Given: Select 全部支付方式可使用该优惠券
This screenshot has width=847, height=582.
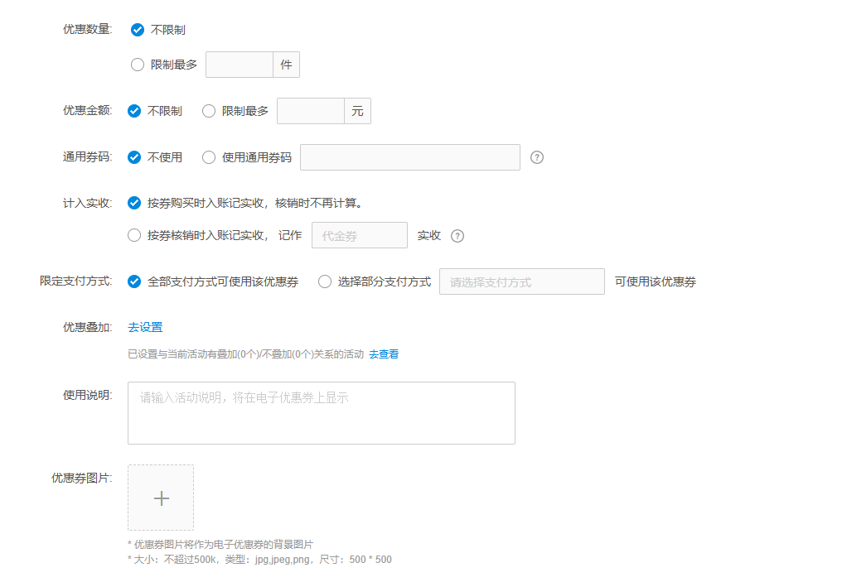Looking at the screenshot, I should [133, 281].
